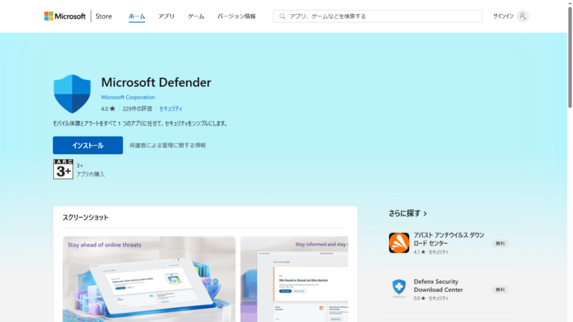Click the アプリ内購入 text
The width and height of the screenshot is (573, 322).
click(x=90, y=174)
